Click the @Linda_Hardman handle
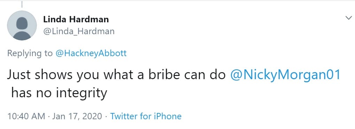This screenshot has width=355, height=129. [79, 31]
